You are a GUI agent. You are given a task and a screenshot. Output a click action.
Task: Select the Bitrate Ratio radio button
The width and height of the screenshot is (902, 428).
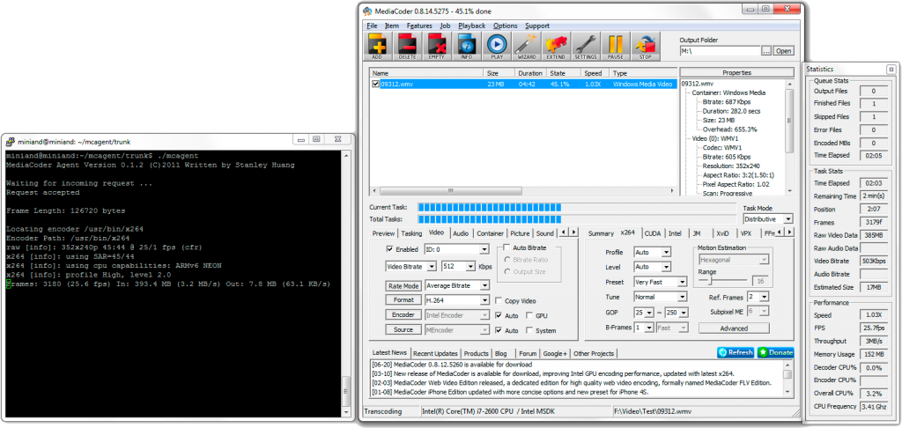click(506, 260)
